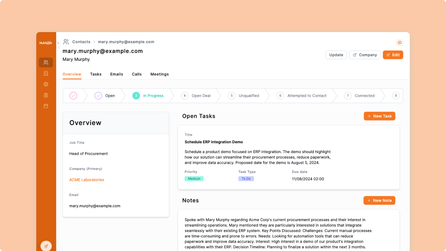Open the Meetings tab
The image size is (446, 251).
click(x=160, y=74)
